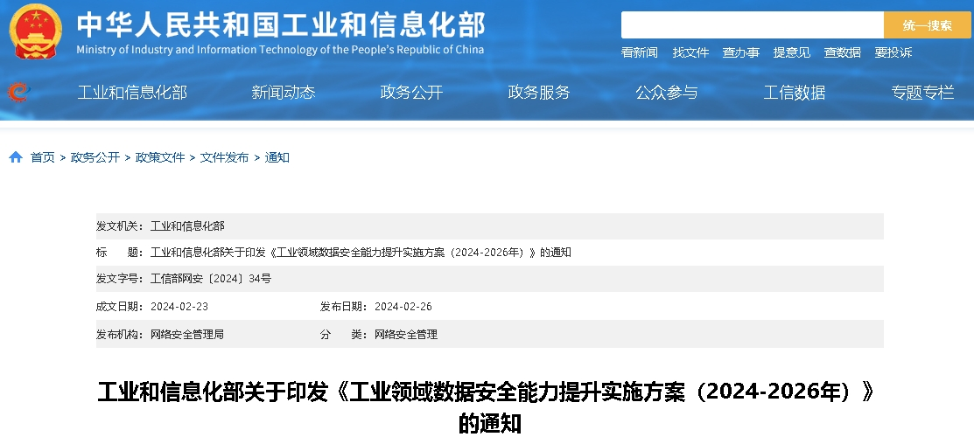The height and width of the screenshot is (444, 974).
Task: Open the 要投诉 quick link
Action: point(893,52)
